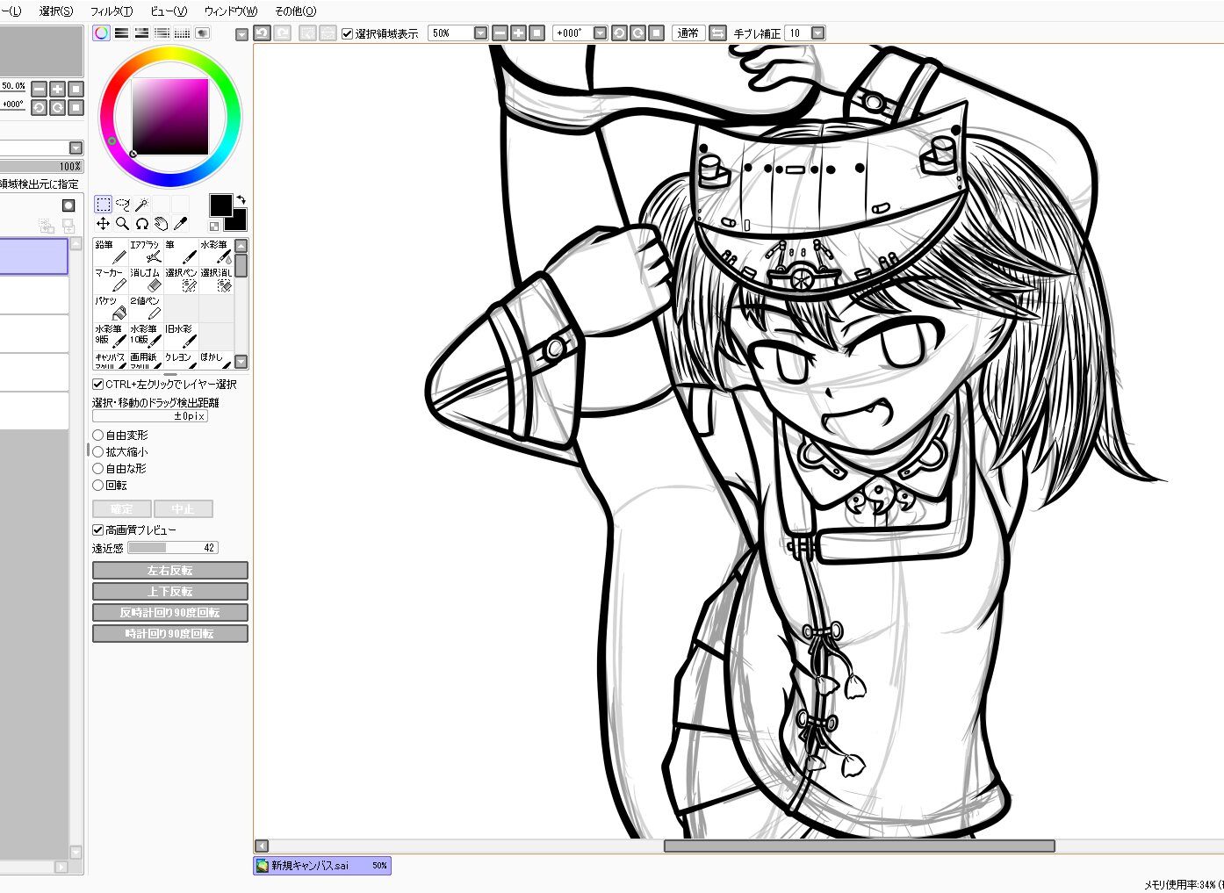This screenshot has height=893, width=1224.
Task: Select the rectangular selection tool
Action: click(x=103, y=205)
